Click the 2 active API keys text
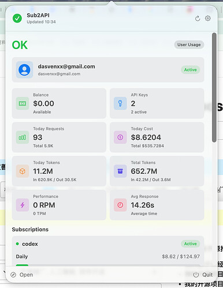 [x=139, y=112]
